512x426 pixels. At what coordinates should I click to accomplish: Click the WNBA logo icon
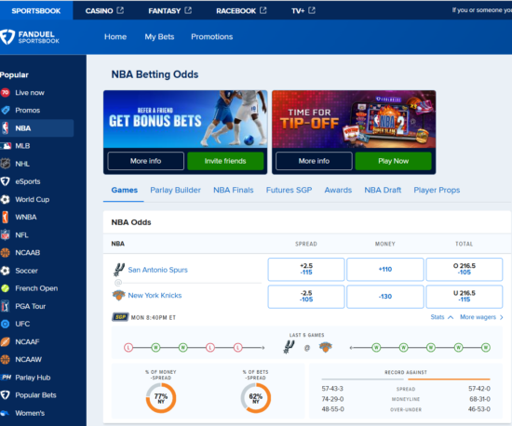5,217
